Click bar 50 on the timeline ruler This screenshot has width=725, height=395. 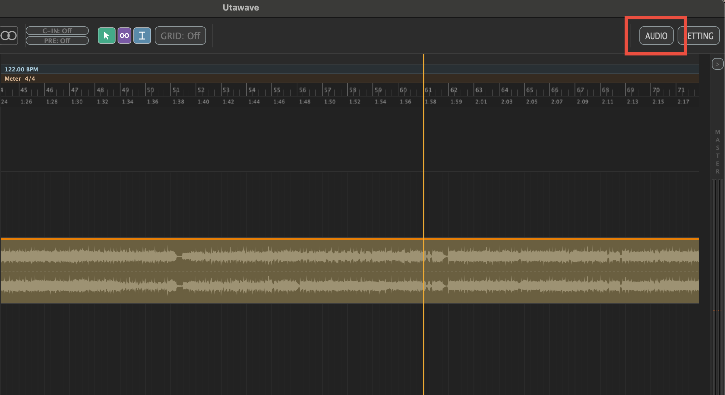pyautogui.click(x=150, y=90)
